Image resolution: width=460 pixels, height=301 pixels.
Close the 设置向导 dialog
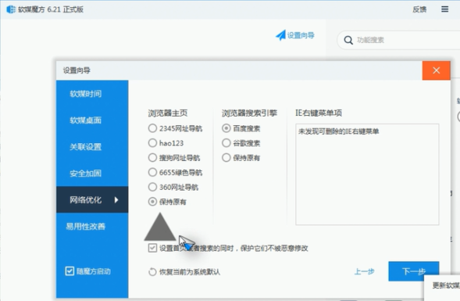click(x=437, y=70)
